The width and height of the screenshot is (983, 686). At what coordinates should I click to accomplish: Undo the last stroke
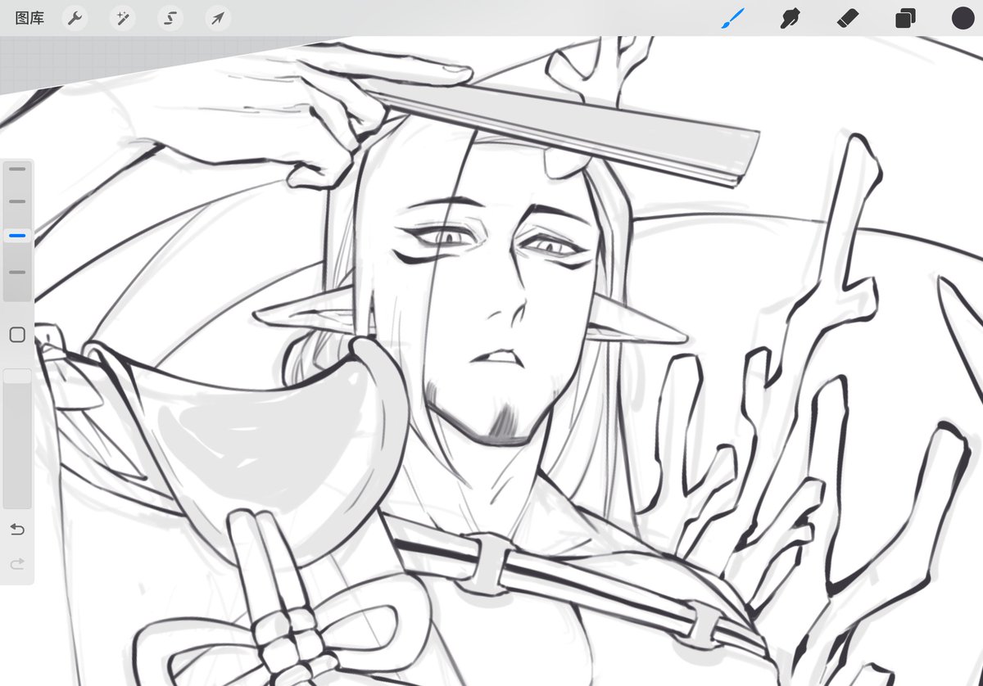tap(17, 530)
